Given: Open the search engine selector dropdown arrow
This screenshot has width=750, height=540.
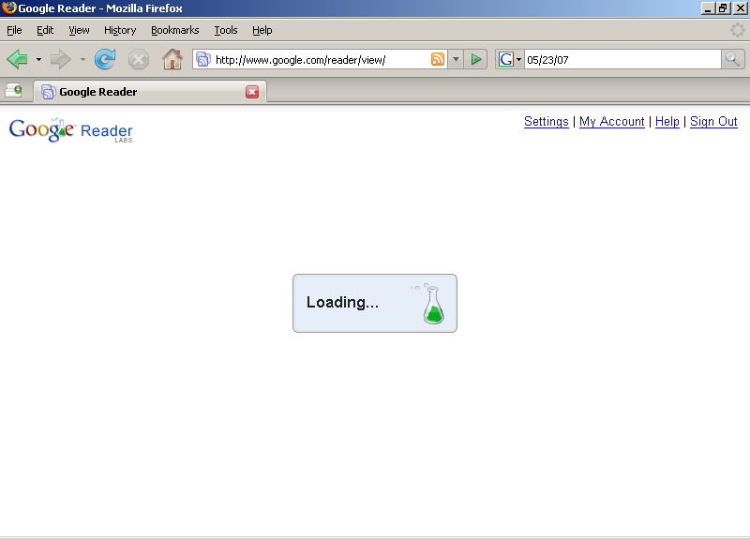Looking at the screenshot, I should [519, 60].
